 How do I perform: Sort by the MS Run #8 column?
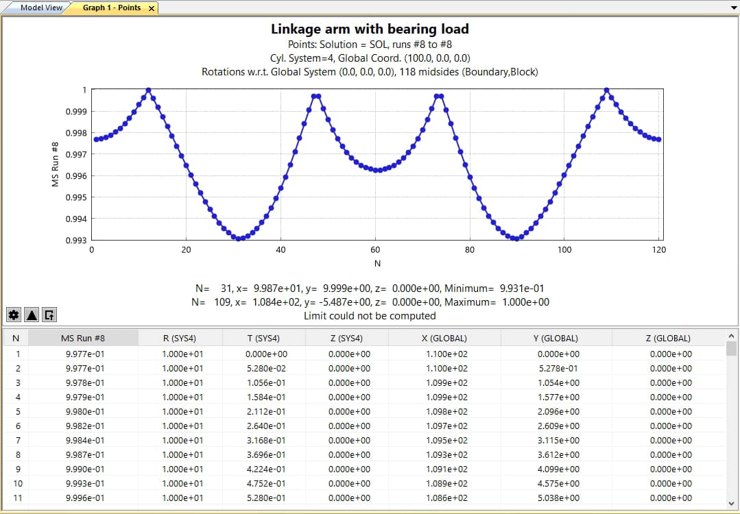83,338
